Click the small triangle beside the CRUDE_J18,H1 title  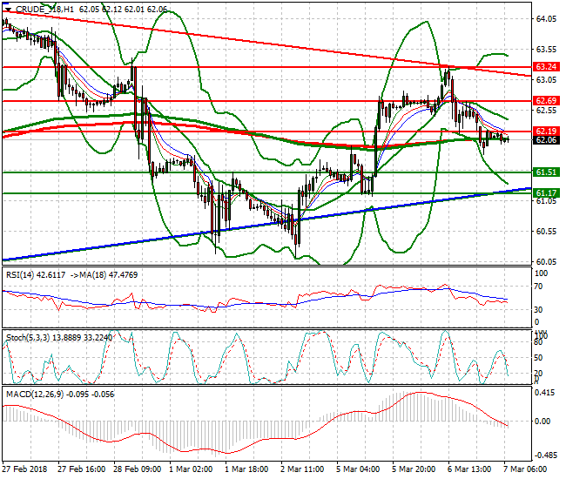[x=9, y=10]
